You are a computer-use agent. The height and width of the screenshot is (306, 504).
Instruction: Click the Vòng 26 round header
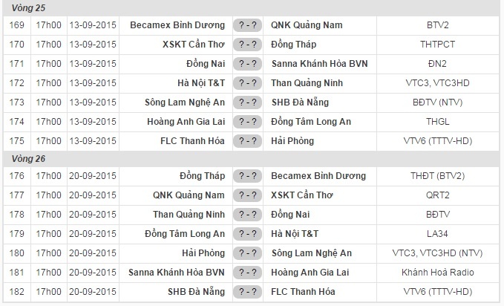pos(22,158)
